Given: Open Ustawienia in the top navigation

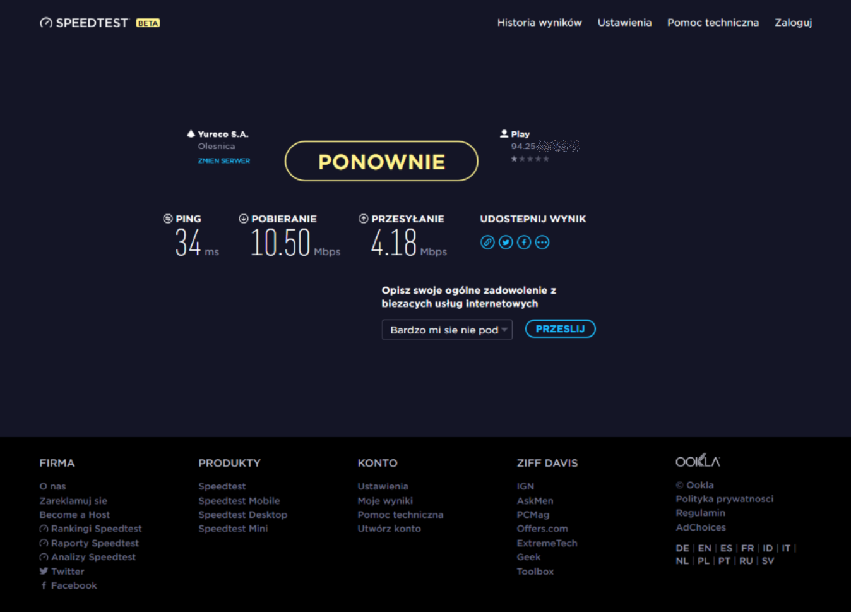Looking at the screenshot, I should (624, 23).
